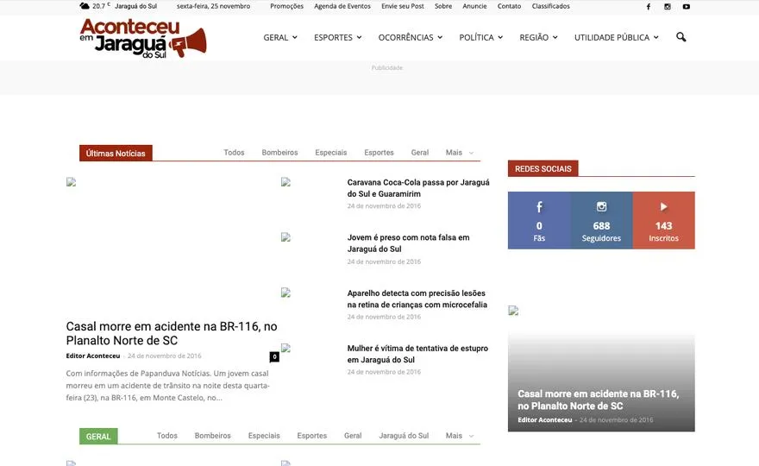This screenshot has height=466, width=759.
Task: Open Jovem é preso com nota falsa article
Action: point(408,243)
